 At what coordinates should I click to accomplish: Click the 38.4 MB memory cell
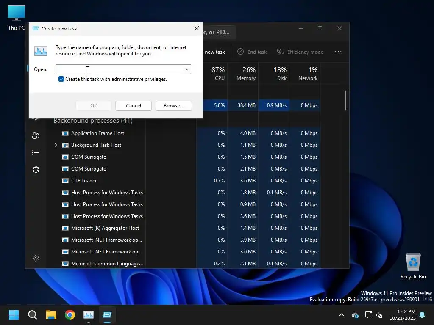point(243,105)
